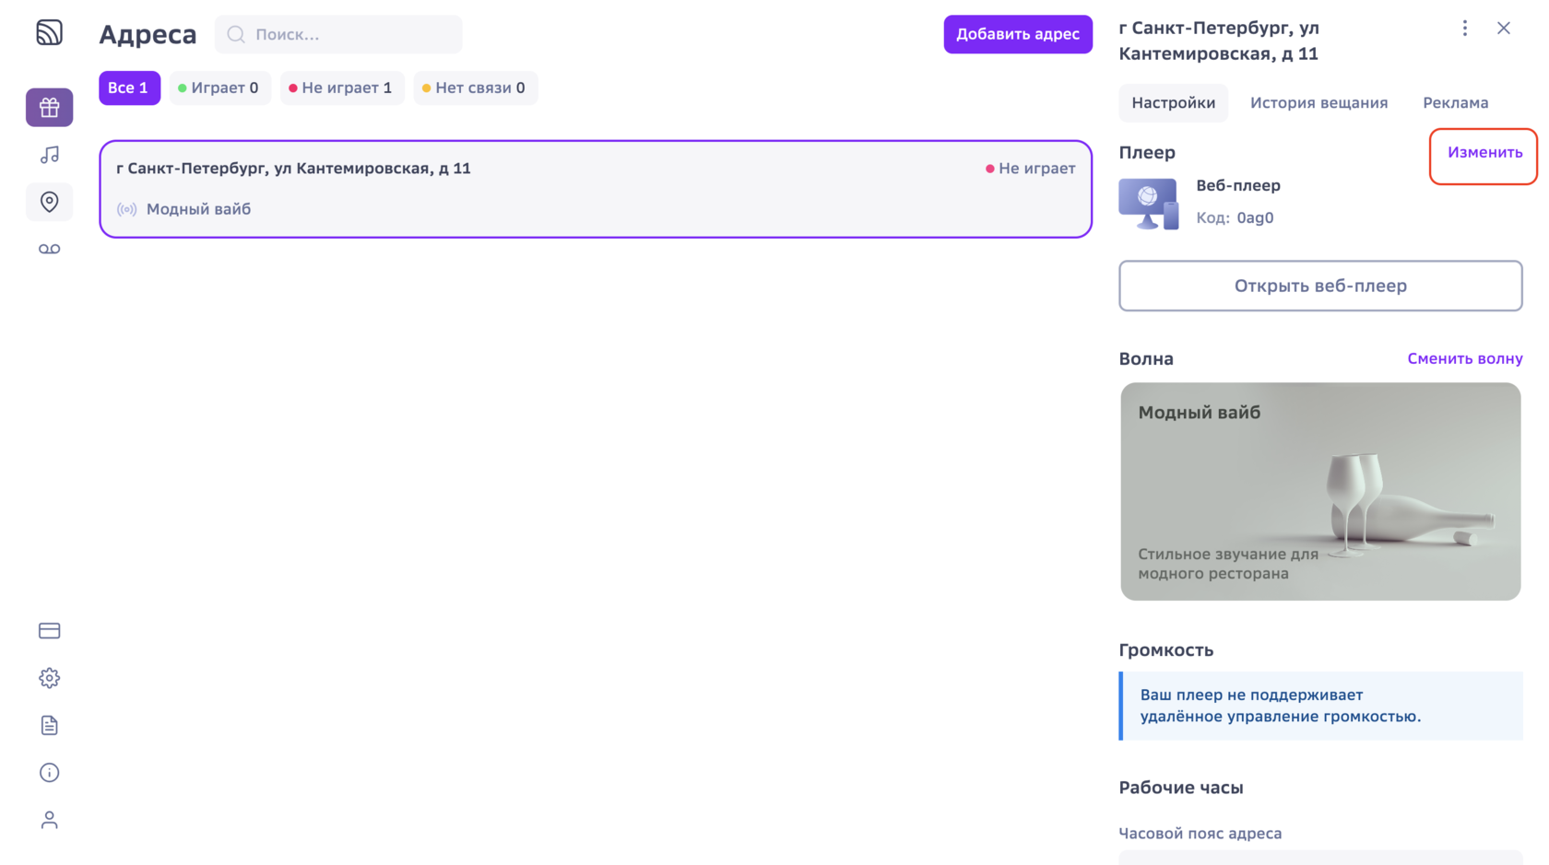Click the Громкость heading
Image resolution: width=1549 pixels, height=865 pixels.
1165,650
